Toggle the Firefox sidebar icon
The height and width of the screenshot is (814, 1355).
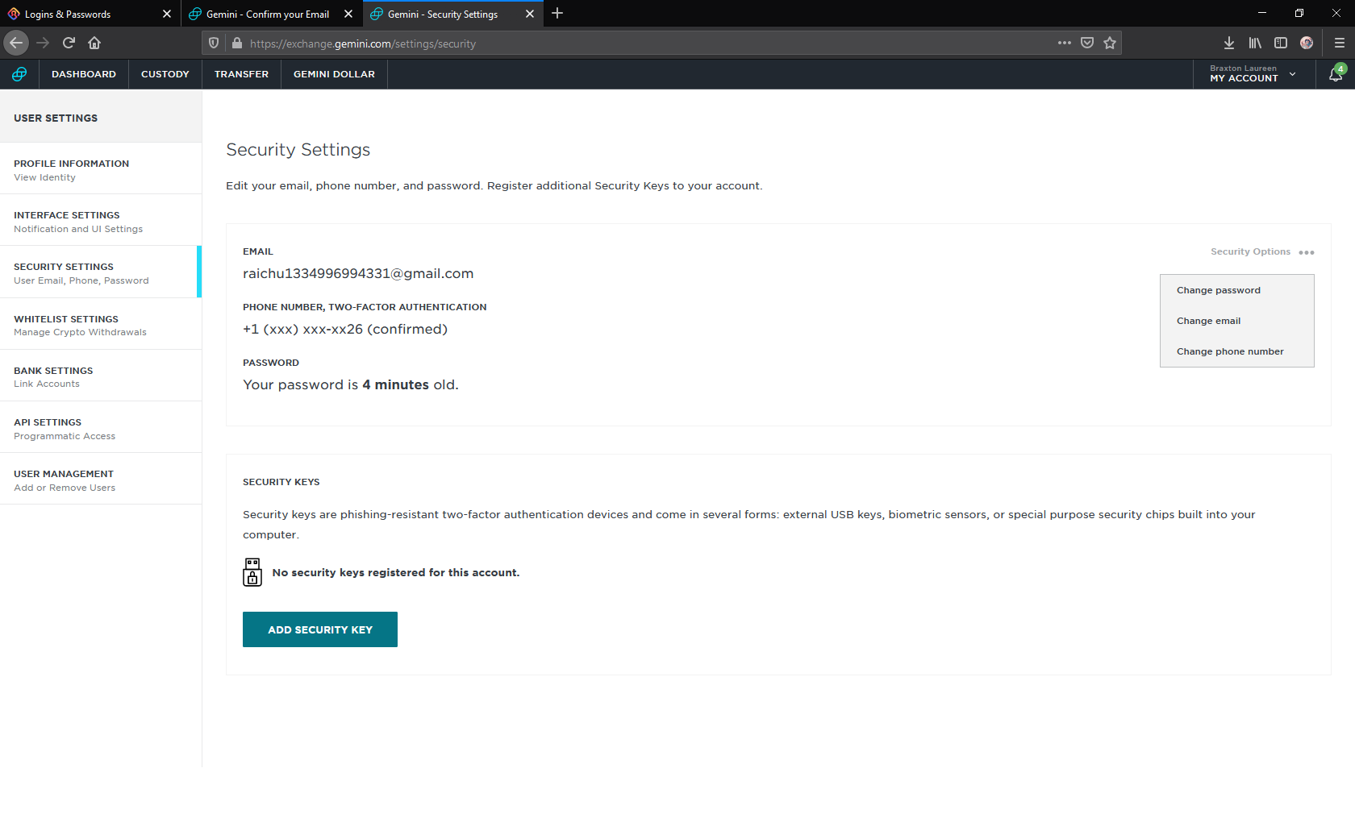(x=1281, y=43)
